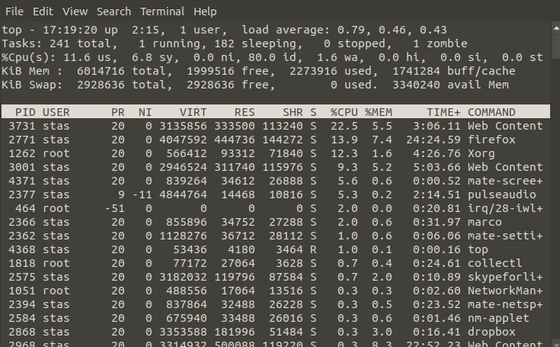Click the dropbox command name
560x347 pixels.
(x=491, y=332)
